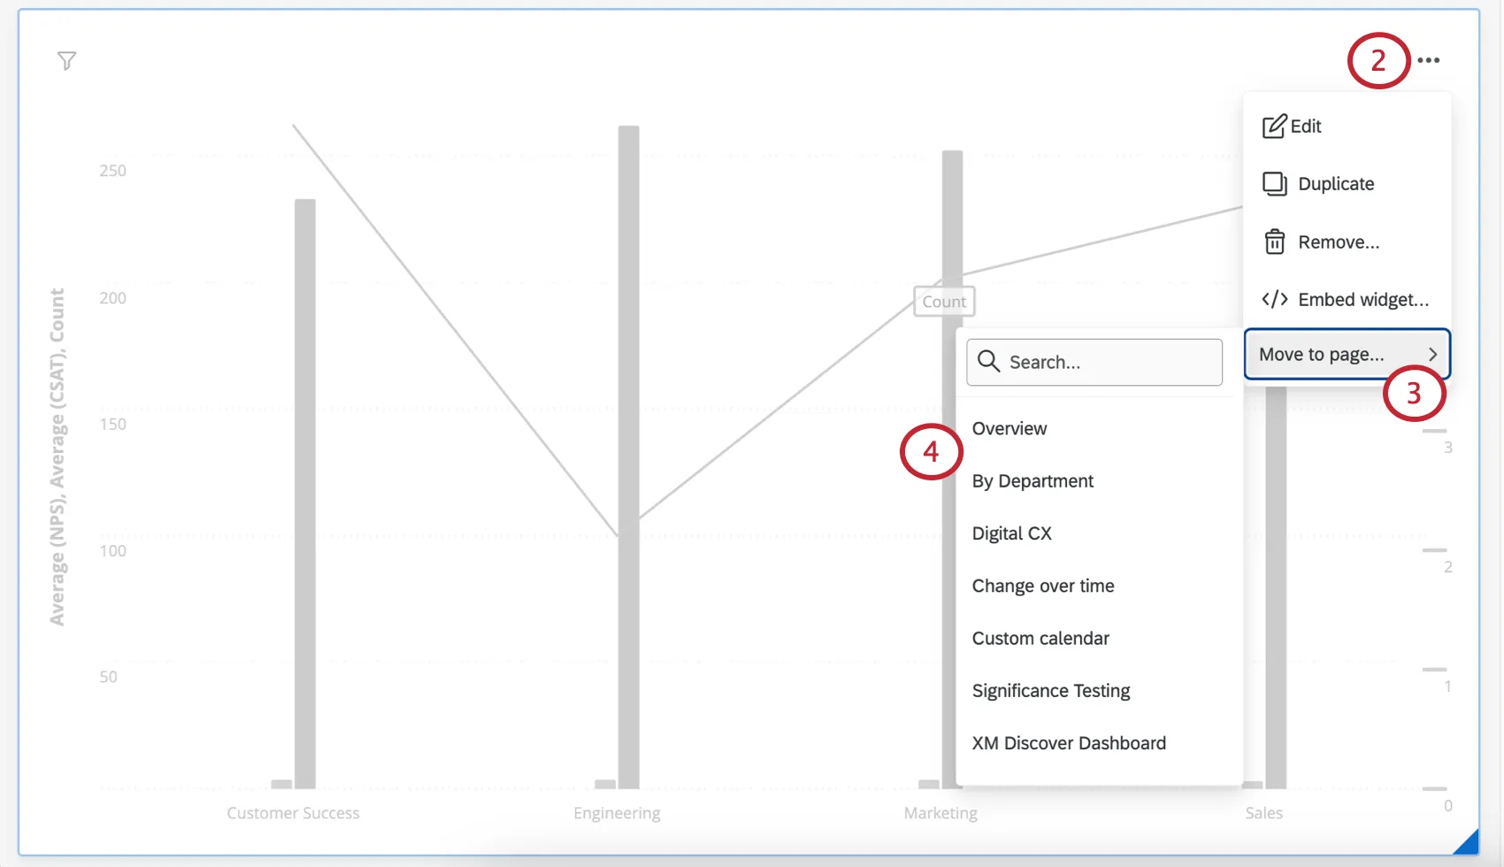Click the trash icon next to Remove
The image size is (1504, 867).
[x=1274, y=241]
